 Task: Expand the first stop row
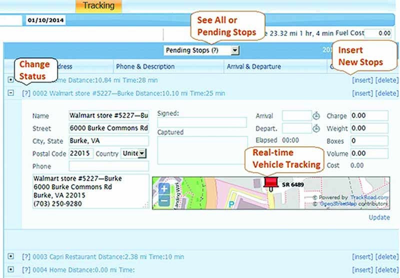[10, 80]
